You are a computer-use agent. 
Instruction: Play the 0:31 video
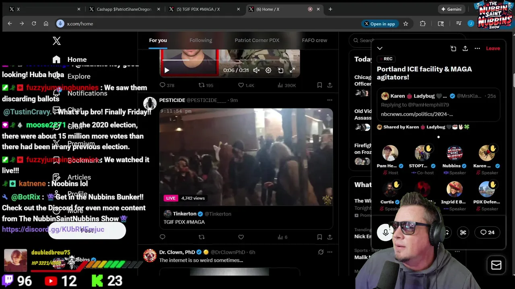coord(167,70)
